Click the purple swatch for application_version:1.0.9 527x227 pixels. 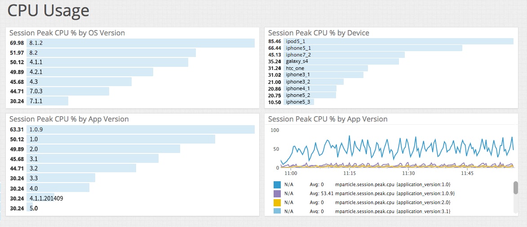tap(277, 193)
